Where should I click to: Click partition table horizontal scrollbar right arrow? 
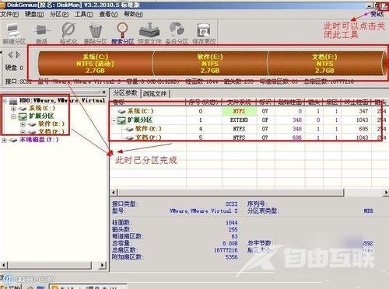click(x=386, y=192)
